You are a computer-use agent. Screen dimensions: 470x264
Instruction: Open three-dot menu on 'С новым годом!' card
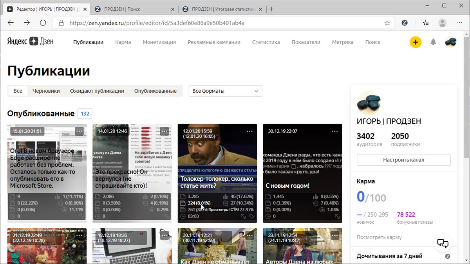335,131
